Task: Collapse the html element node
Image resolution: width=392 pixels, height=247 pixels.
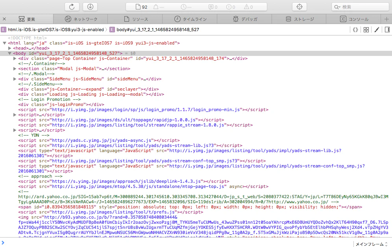Action: [4, 43]
